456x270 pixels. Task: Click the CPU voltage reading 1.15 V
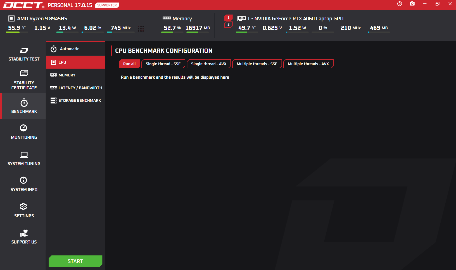[42, 28]
